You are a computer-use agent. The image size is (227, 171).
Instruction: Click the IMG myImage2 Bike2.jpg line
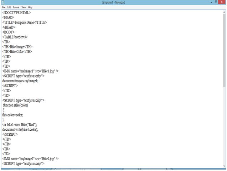point(30,159)
